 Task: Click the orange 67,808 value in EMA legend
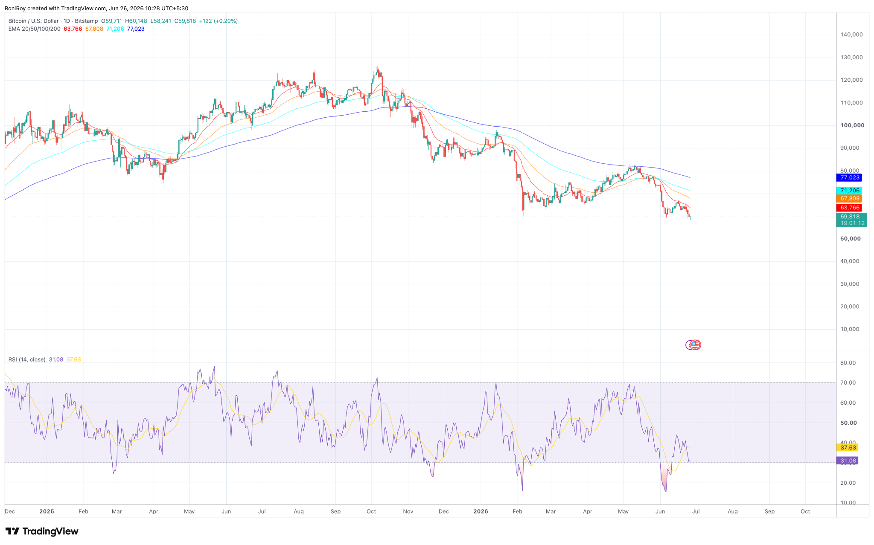tap(94, 29)
